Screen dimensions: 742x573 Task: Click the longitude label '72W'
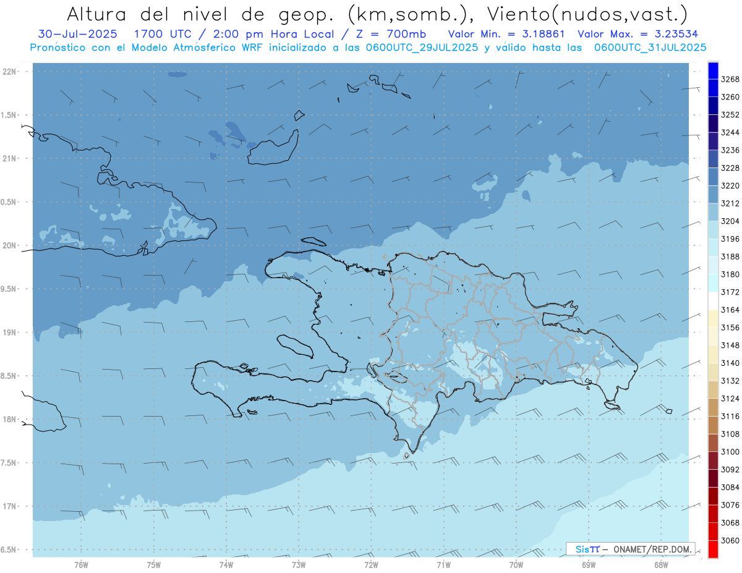pyautogui.click(x=371, y=565)
